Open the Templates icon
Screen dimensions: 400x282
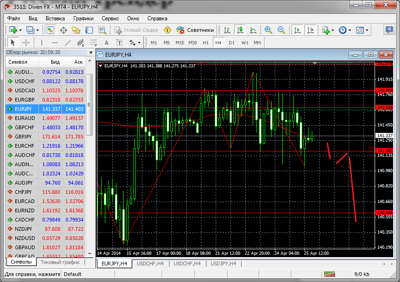click(360, 30)
